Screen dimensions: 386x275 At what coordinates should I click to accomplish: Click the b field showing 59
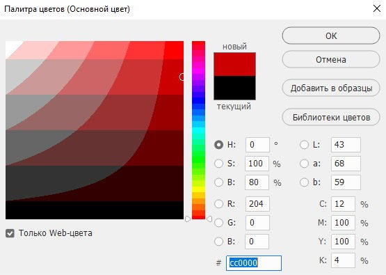[346, 182]
